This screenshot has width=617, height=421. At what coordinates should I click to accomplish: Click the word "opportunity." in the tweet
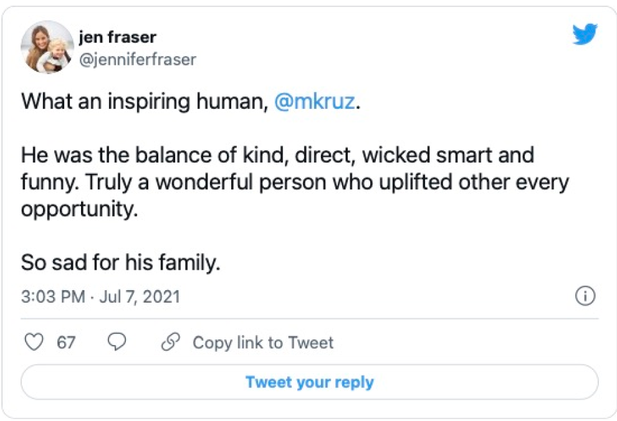tap(79, 209)
